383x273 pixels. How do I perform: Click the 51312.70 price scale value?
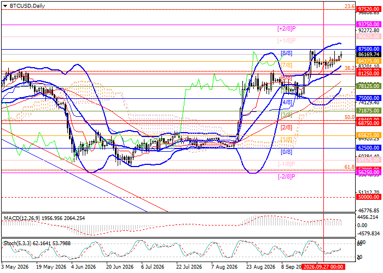tap(369, 192)
